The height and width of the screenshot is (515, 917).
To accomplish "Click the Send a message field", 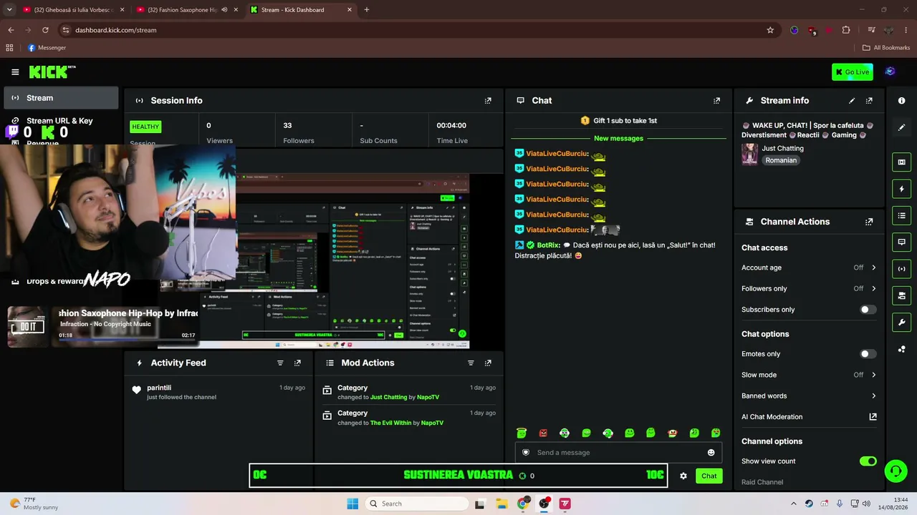I will tap(619, 453).
